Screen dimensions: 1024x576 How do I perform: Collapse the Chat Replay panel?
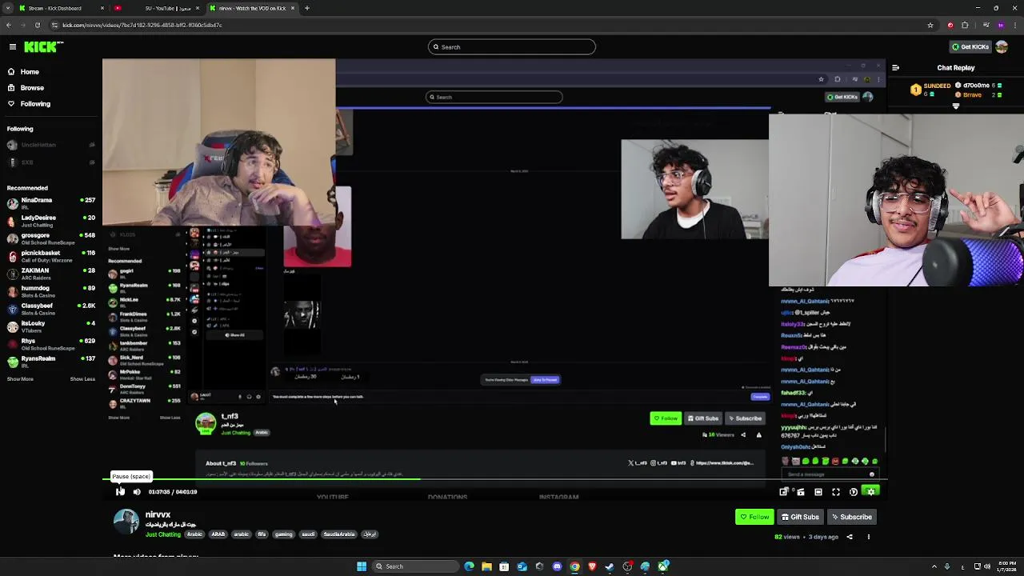895,68
